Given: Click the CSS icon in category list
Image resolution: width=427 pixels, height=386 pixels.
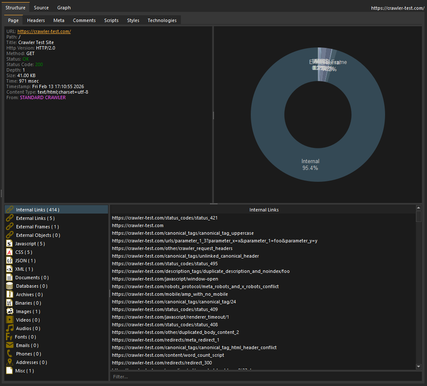Looking at the screenshot, I should tap(9, 252).
